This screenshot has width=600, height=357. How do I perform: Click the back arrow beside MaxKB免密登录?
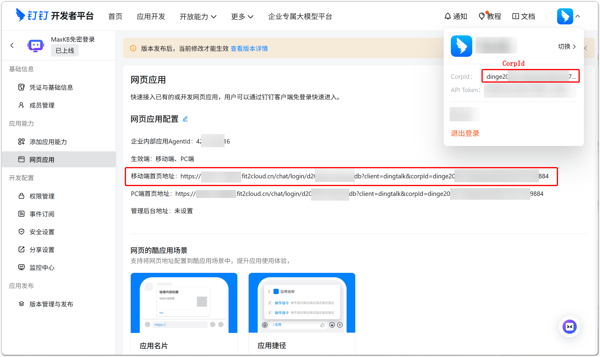[x=12, y=45]
